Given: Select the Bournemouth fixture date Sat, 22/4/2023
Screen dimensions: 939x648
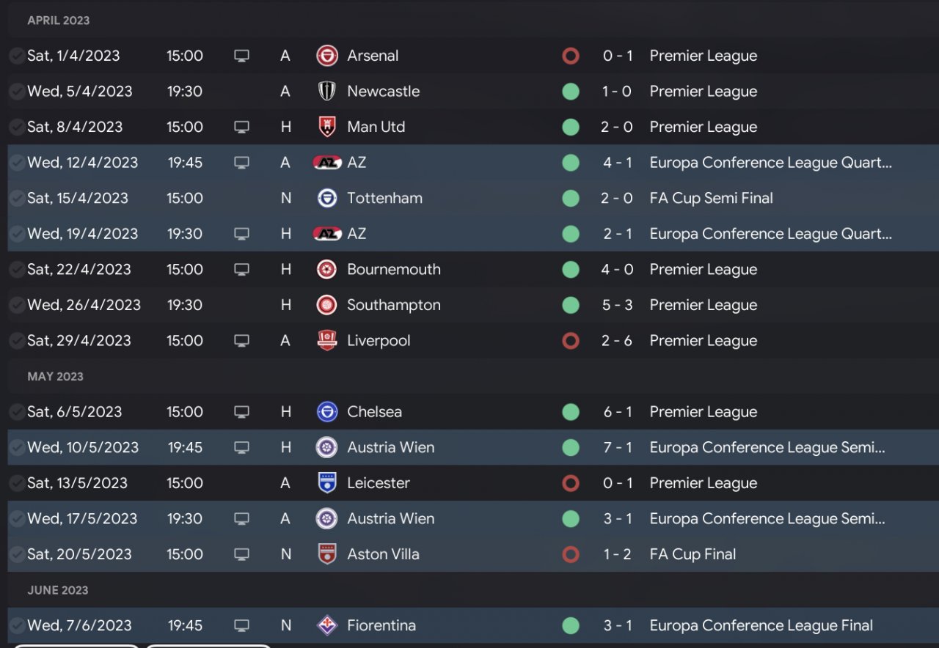Looking at the screenshot, I should pos(78,270).
